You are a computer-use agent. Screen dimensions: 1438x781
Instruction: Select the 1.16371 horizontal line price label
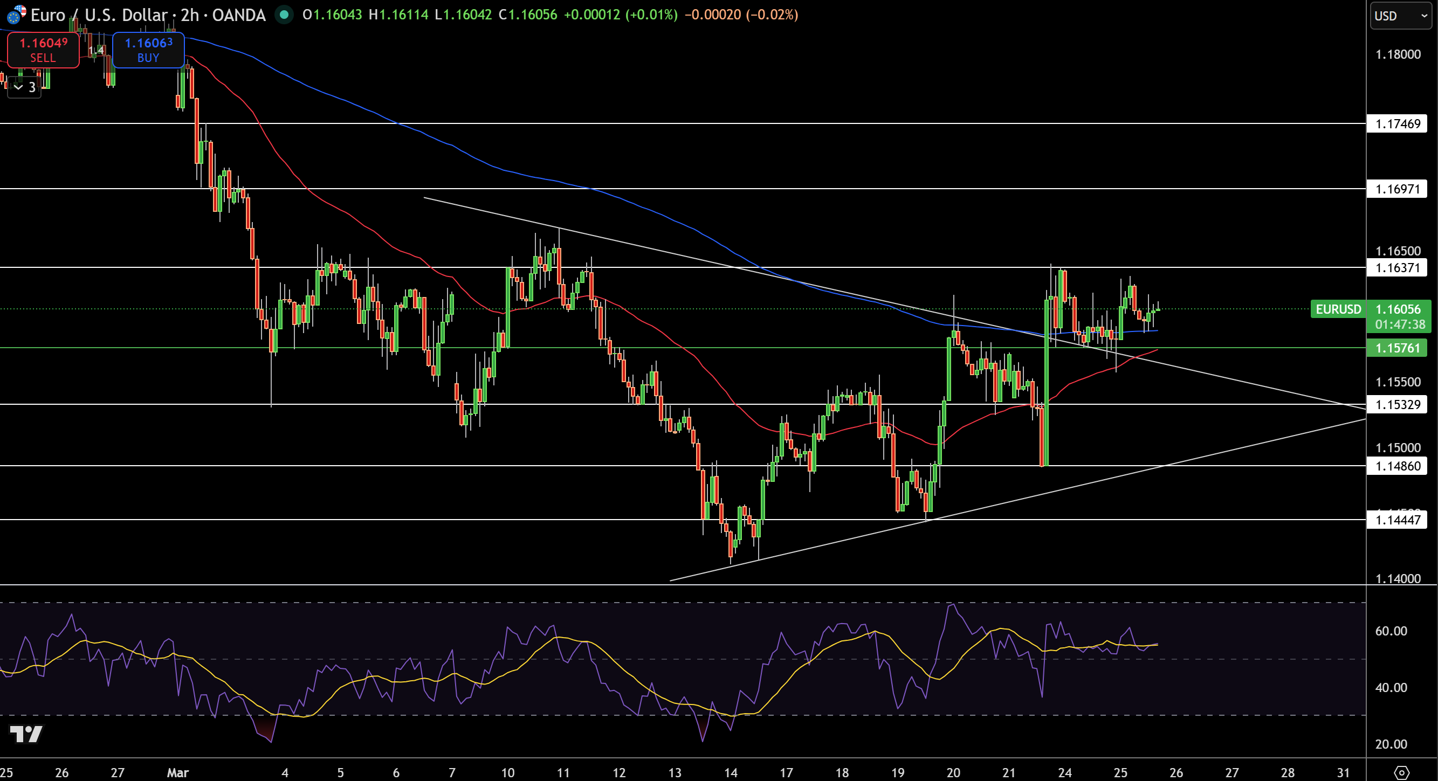[1397, 268]
